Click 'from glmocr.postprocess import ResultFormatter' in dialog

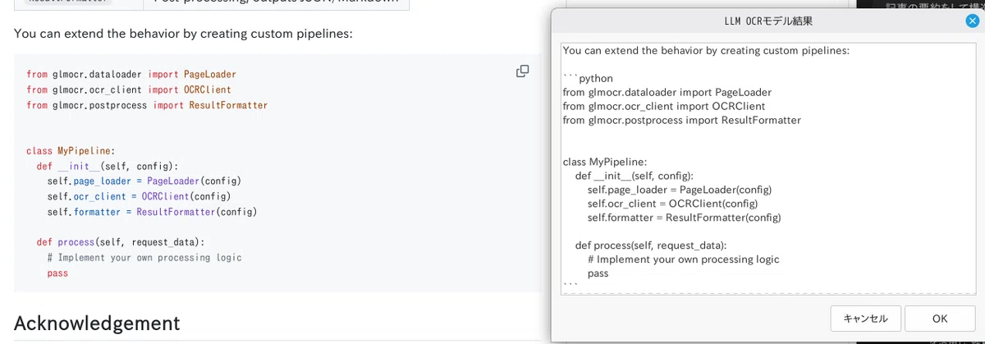click(x=682, y=120)
